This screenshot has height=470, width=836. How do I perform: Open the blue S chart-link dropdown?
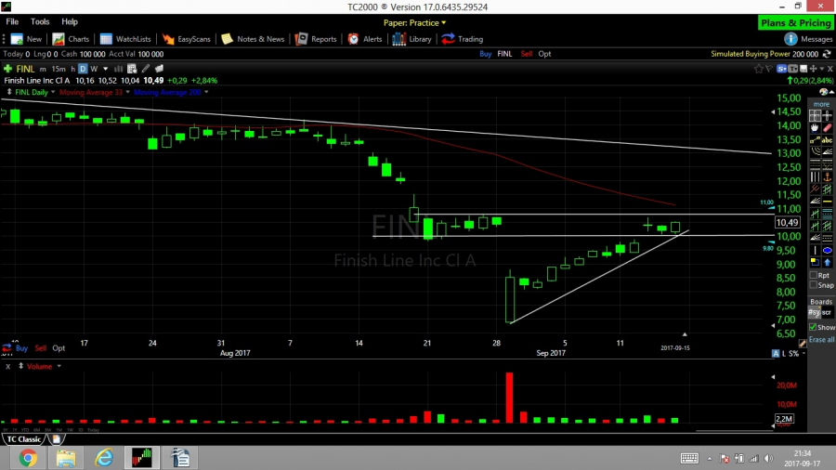pyautogui.click(x=781, y=69)
